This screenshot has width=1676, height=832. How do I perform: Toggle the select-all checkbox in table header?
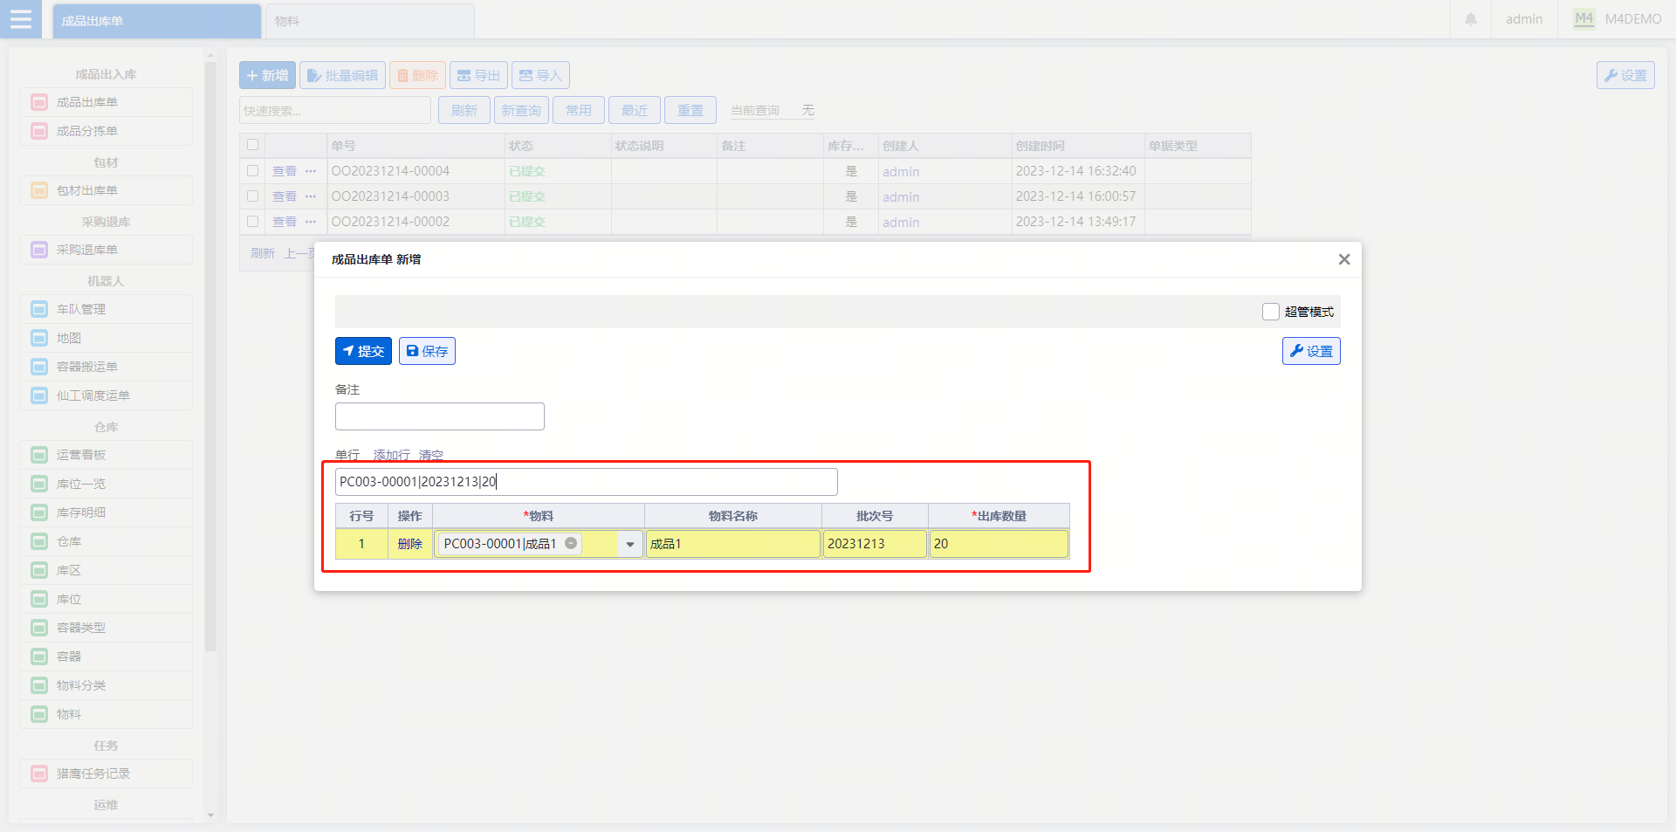tap(252, 145)
